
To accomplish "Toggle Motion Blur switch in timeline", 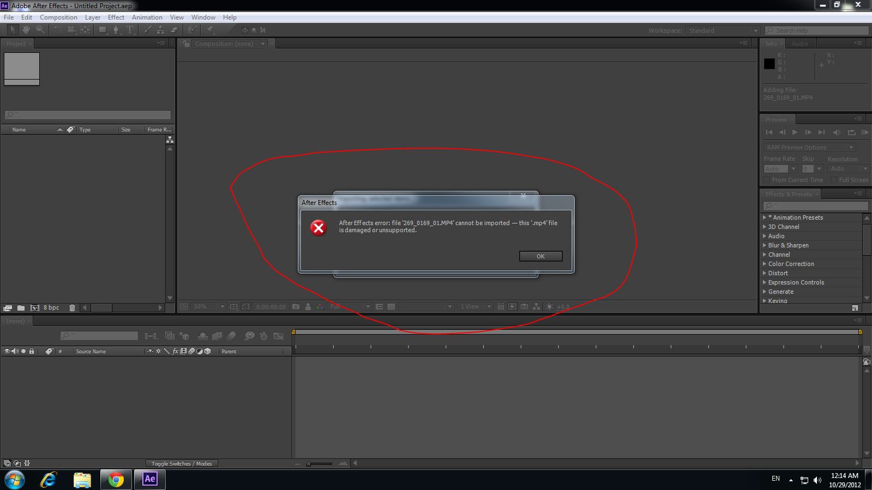I will 231,336.
